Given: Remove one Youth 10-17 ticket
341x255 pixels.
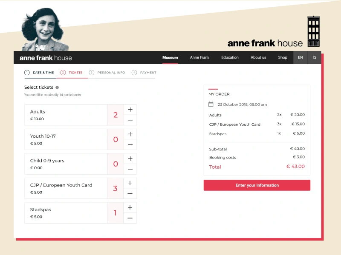Looking at the screenshot, I should pos(130,144).
